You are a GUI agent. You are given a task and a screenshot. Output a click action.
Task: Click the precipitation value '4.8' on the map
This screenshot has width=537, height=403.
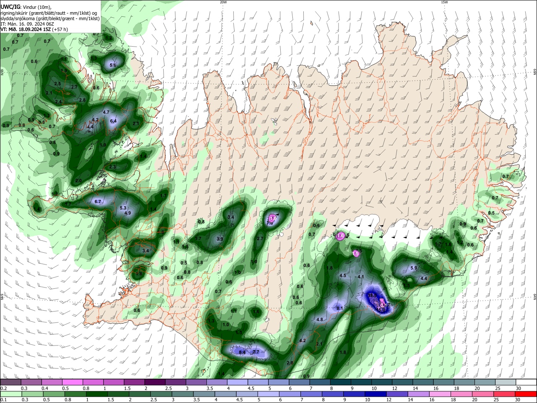click(x=320, y=319)
